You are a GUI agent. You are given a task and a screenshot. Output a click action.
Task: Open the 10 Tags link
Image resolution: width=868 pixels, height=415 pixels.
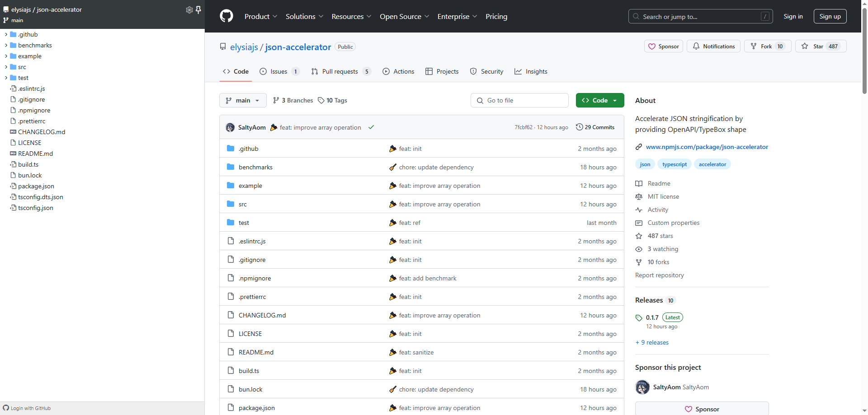333,100
